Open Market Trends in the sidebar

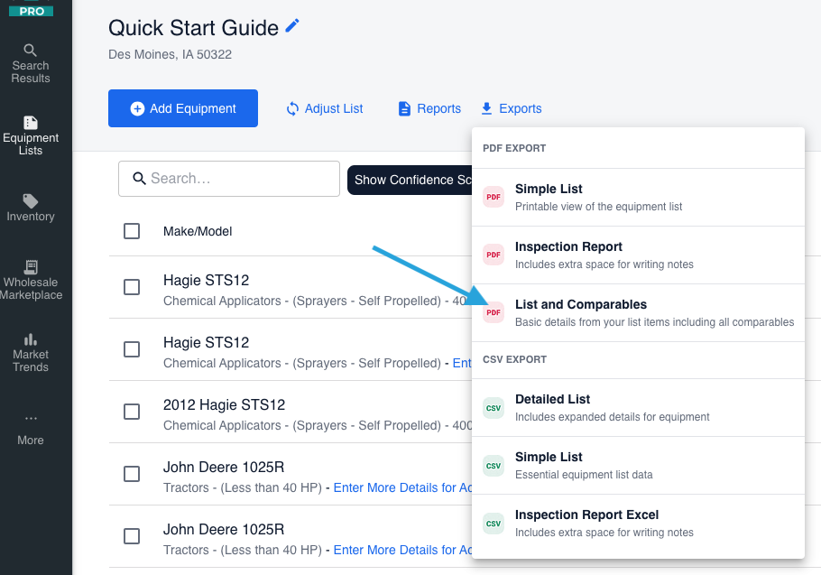click(x=31, y=352)
